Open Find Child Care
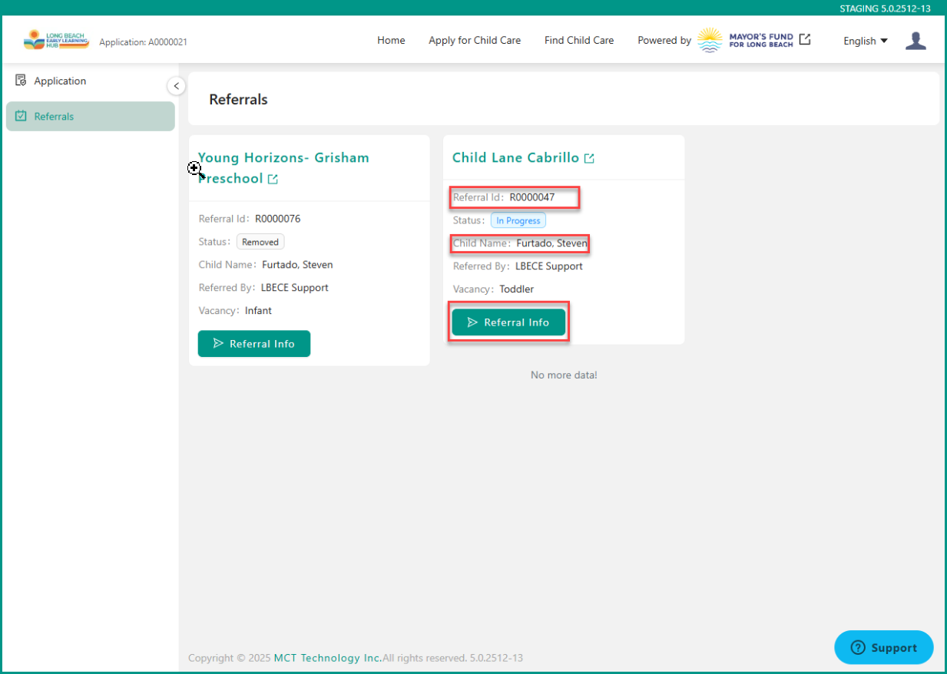 click(579, 41)
